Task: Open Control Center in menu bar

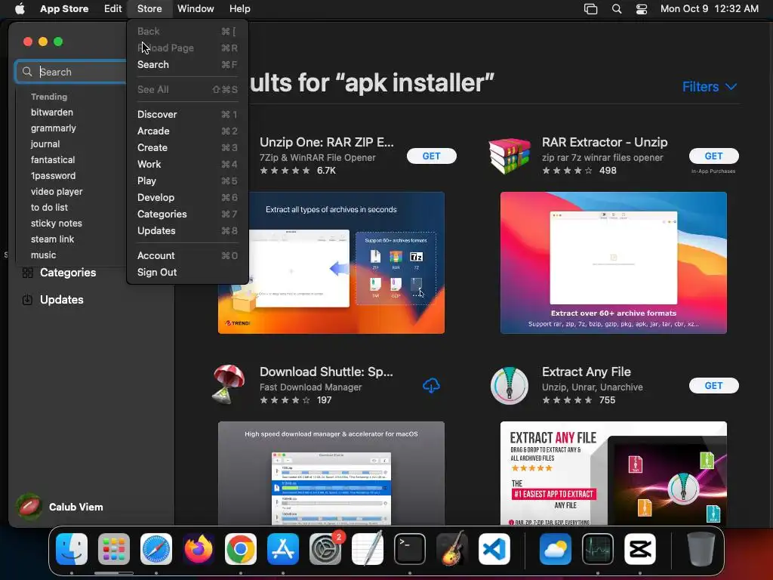Action: 642,9
